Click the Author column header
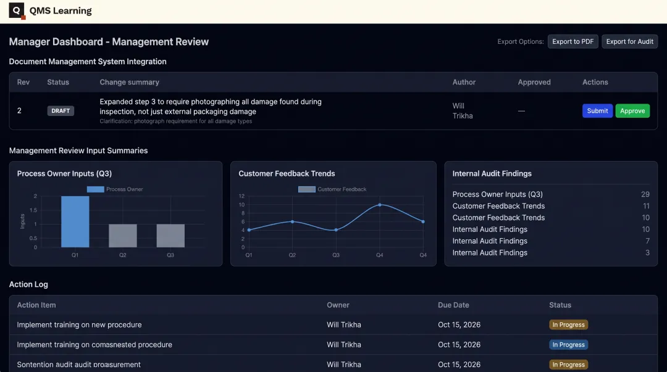This screenshot has width=667, height=372. click(x=464, y=82)
